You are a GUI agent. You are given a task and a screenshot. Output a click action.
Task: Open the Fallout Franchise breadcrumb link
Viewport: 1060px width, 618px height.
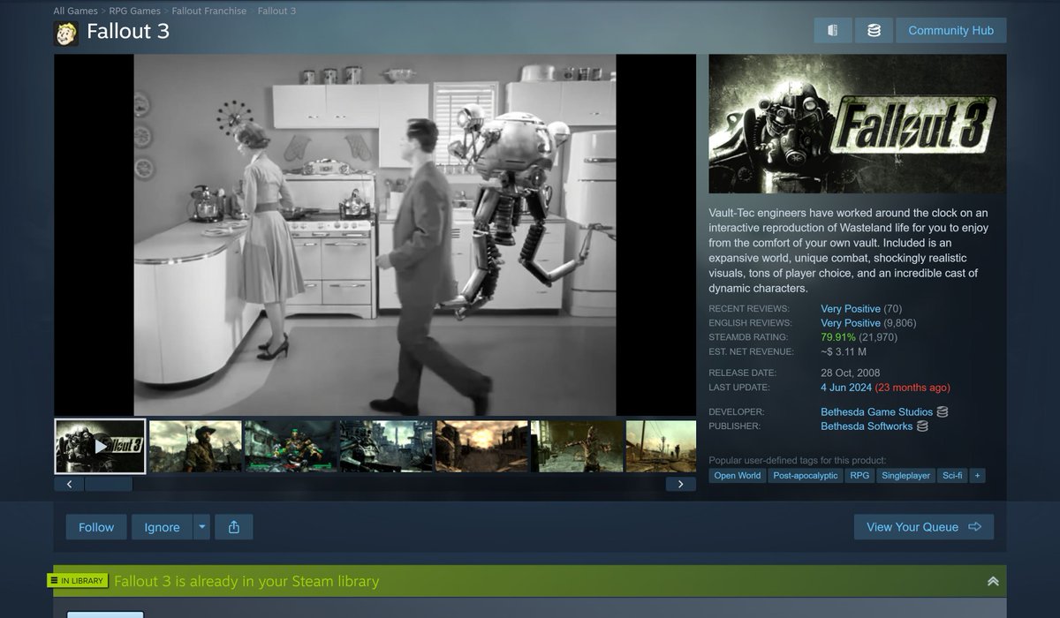[208, 11]
